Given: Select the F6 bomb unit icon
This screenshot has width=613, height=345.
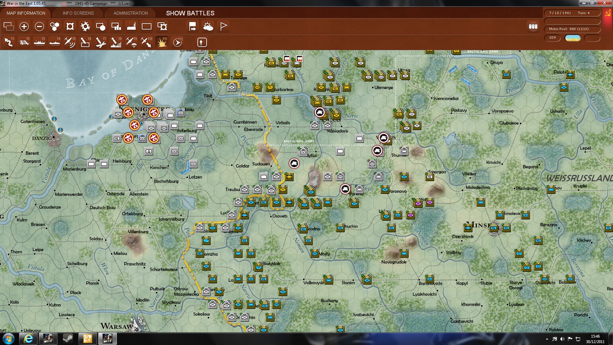Looking at the screenshot, I should tap(85, 42).
